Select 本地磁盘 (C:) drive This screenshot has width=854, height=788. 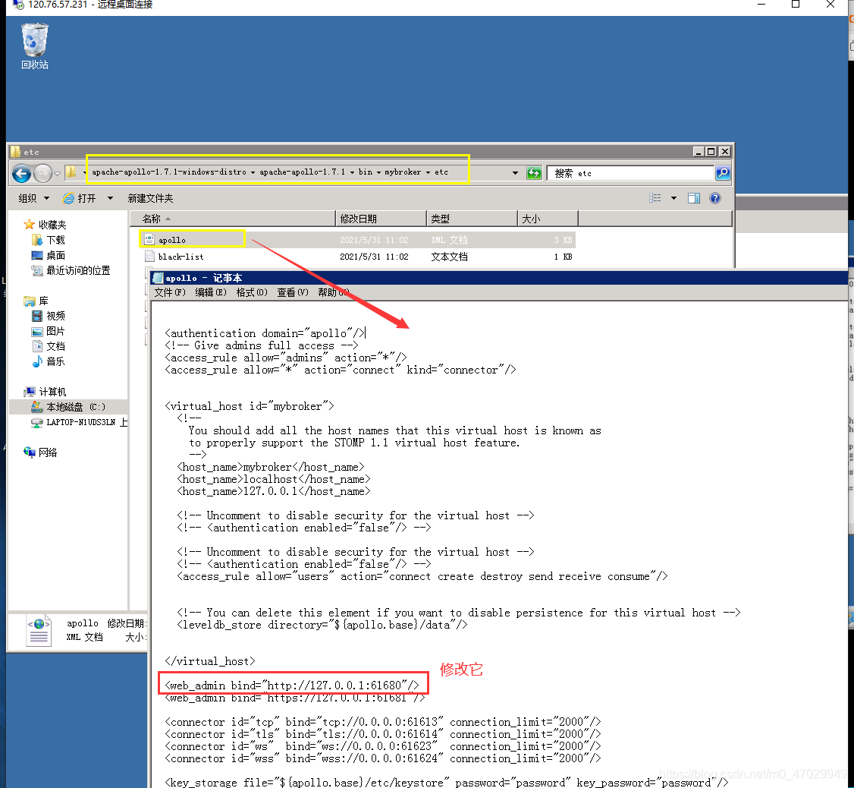point(68,407)
